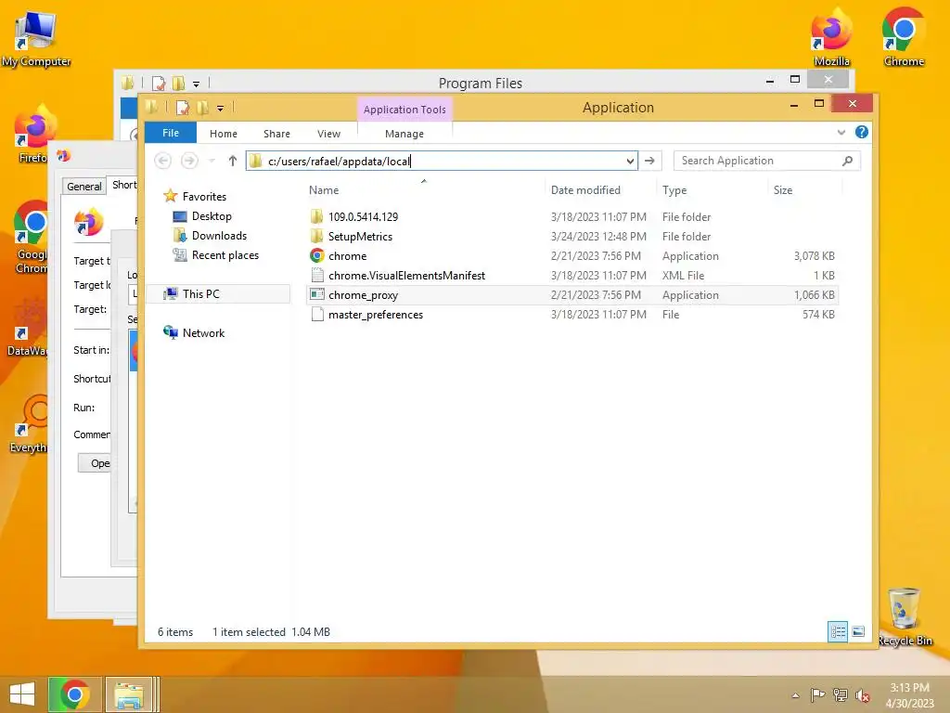Show hidden tray icons arrow
Image resolution: width=950 pixels, height=713 pixels.
[x=795, y=695]
